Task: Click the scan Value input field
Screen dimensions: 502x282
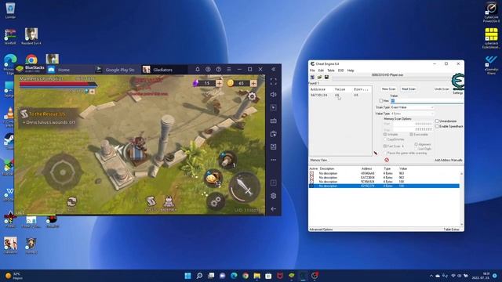Action: 427,101
